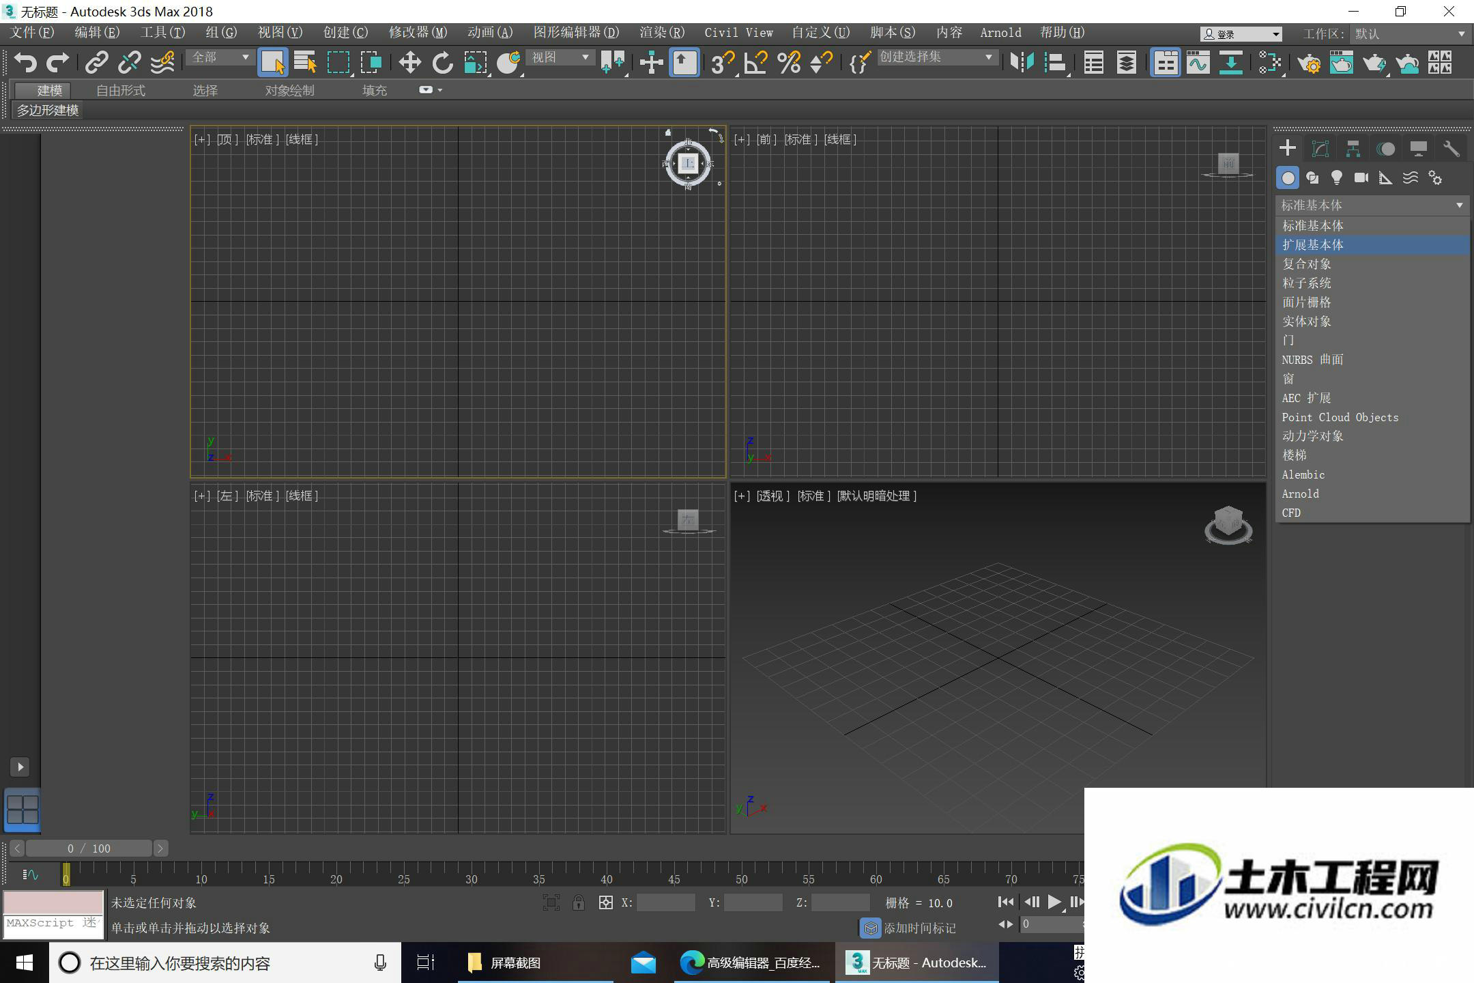Open the Civil View menu

coord(738,33)
